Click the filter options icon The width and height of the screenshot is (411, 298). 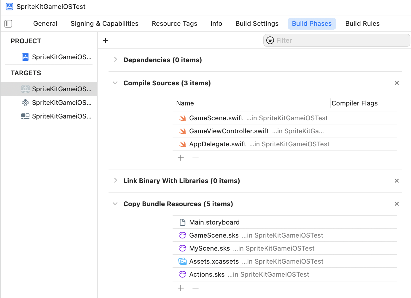coord(270,40)
